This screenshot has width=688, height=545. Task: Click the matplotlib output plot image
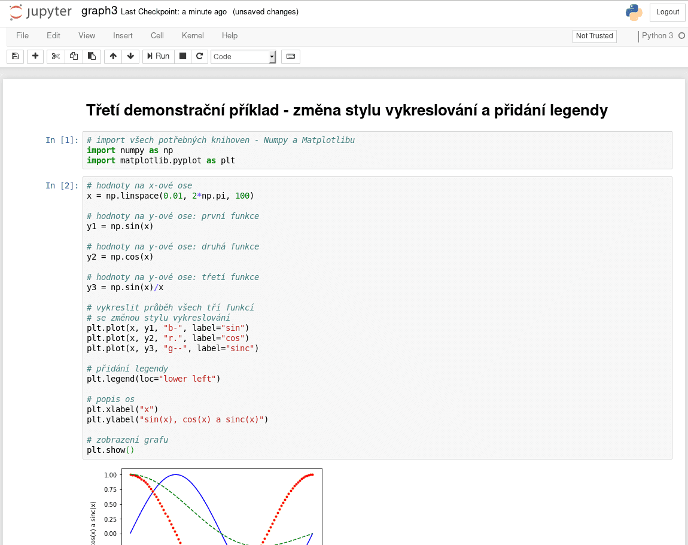pos(206,507)
